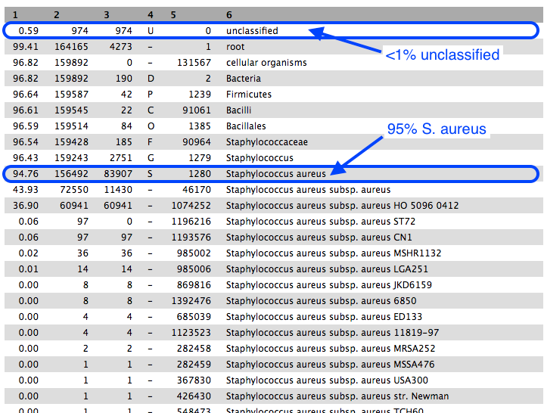Click column header '6'

[x=229, y=15]
